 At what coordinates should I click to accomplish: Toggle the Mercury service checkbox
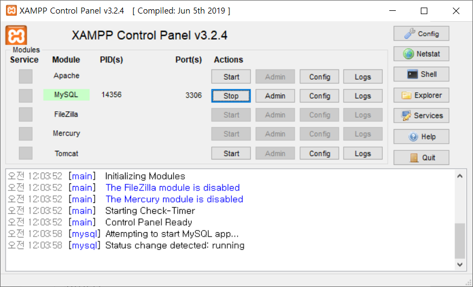[x=26, y=133]
